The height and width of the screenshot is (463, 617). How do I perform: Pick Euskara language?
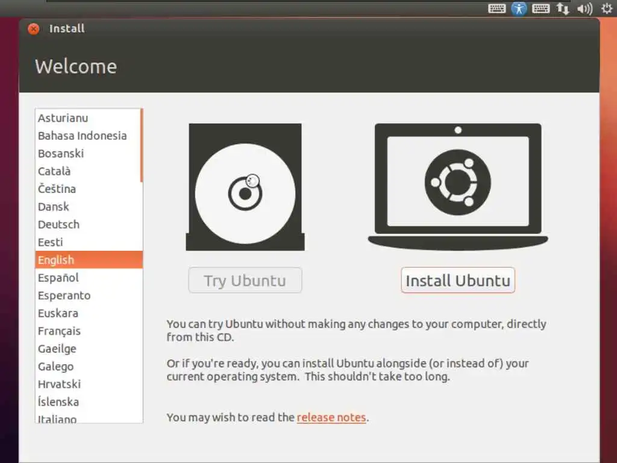point(89,313)
